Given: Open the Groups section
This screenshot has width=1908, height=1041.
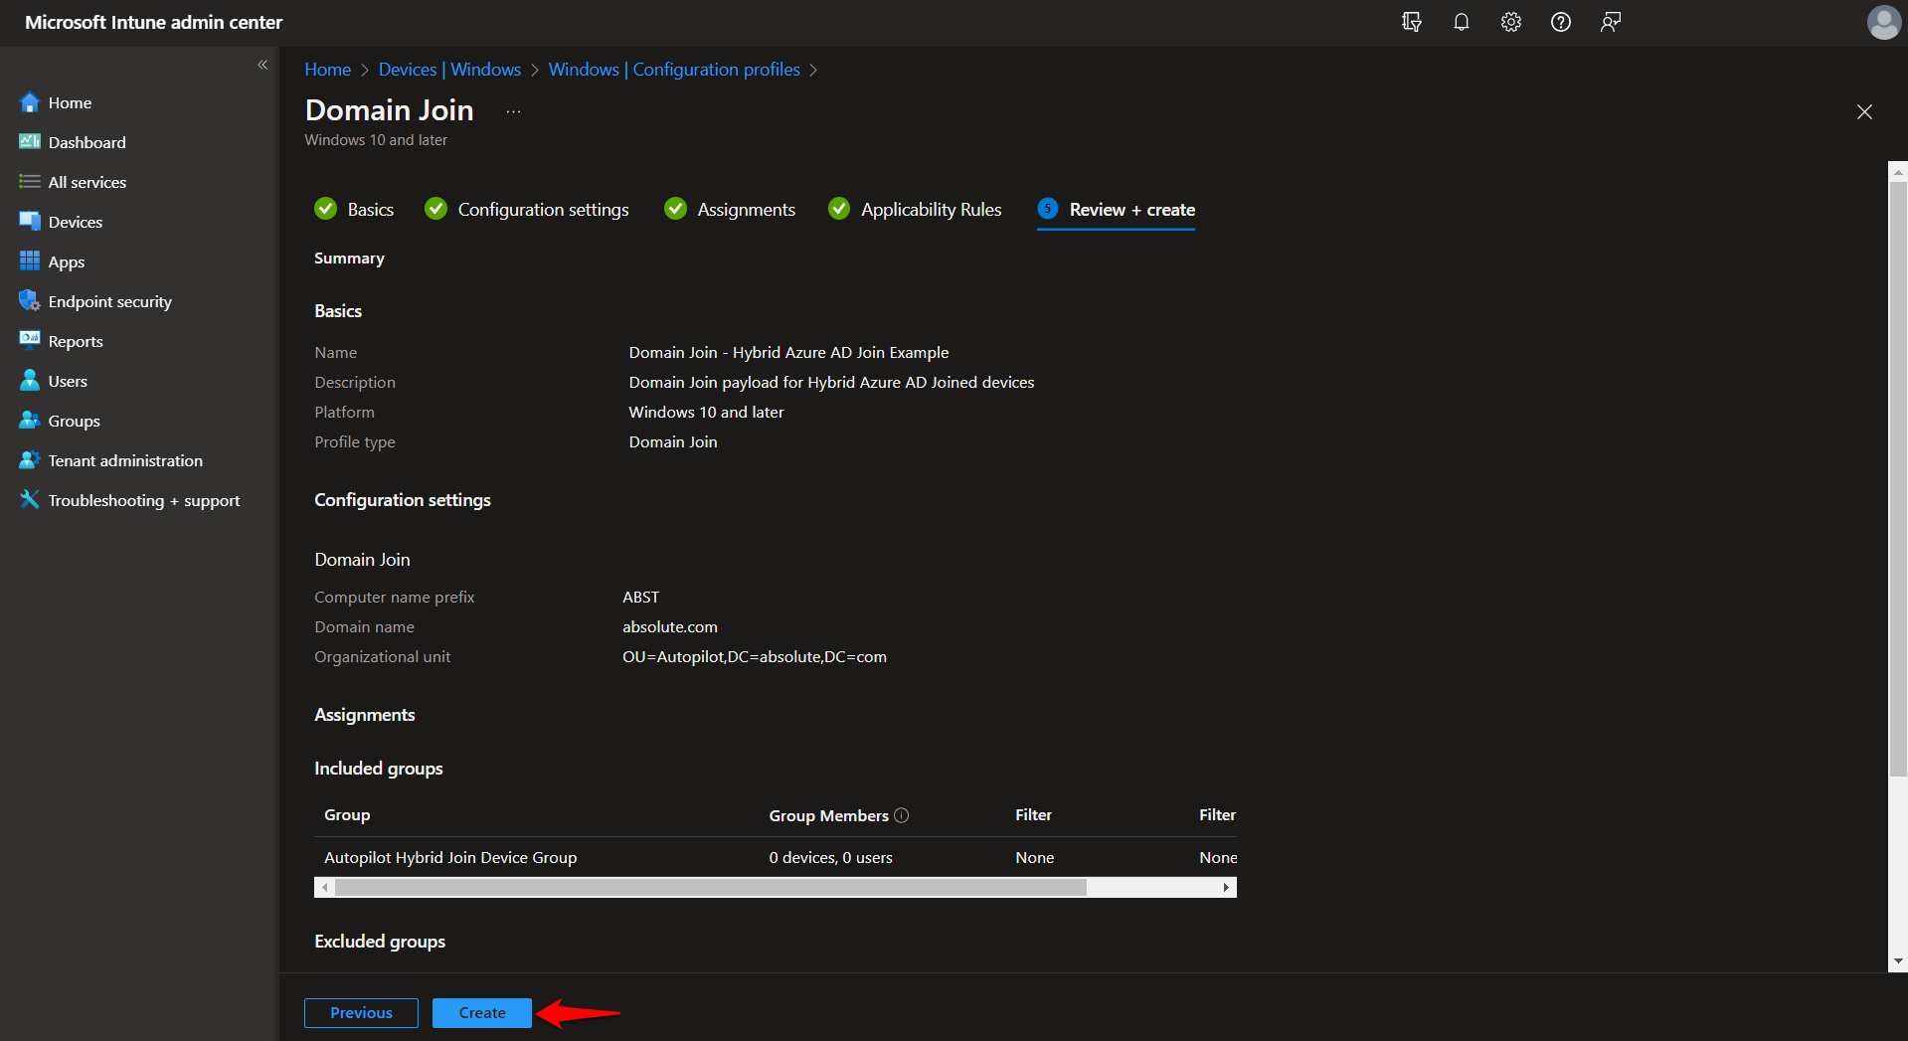Looking at the screenshot, I should coord(73,420).
